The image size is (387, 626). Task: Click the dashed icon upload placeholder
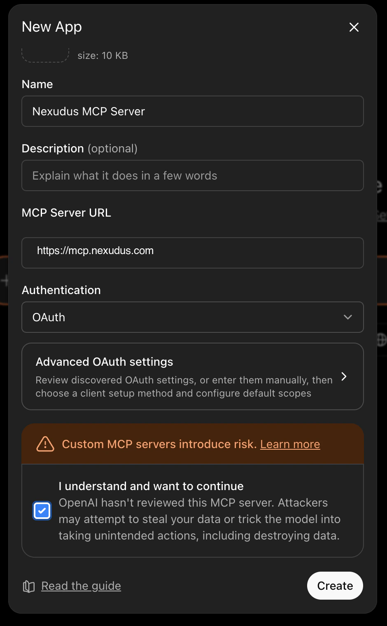coord(45,55)
